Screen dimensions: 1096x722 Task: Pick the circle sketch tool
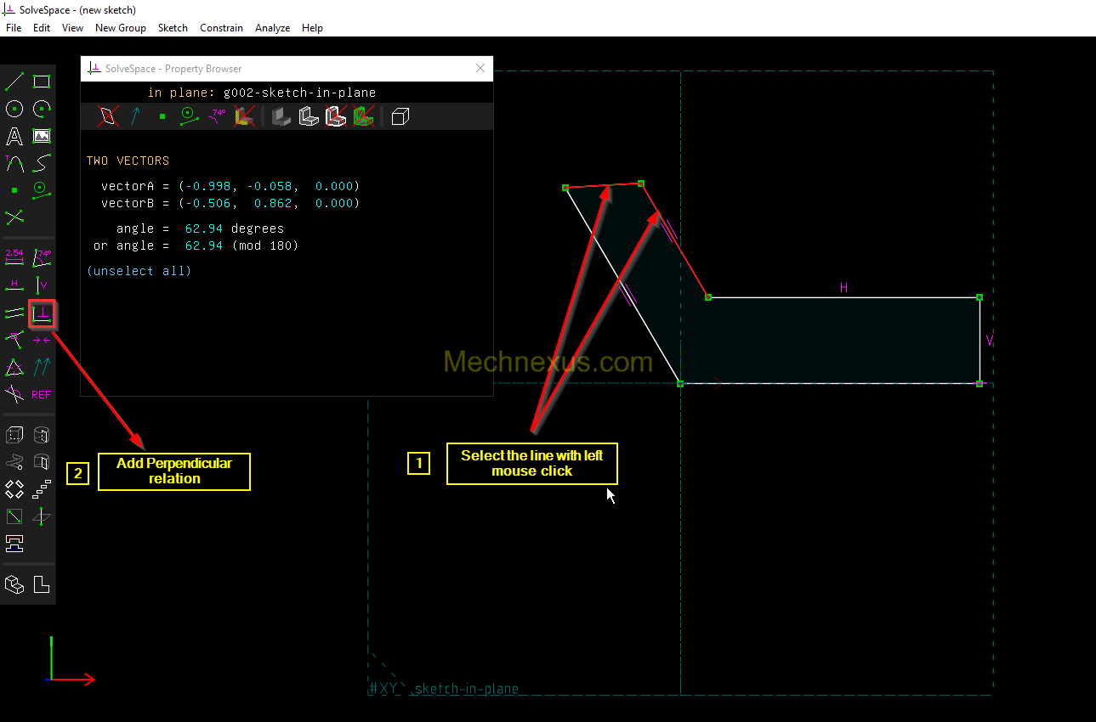pos(14,109)
